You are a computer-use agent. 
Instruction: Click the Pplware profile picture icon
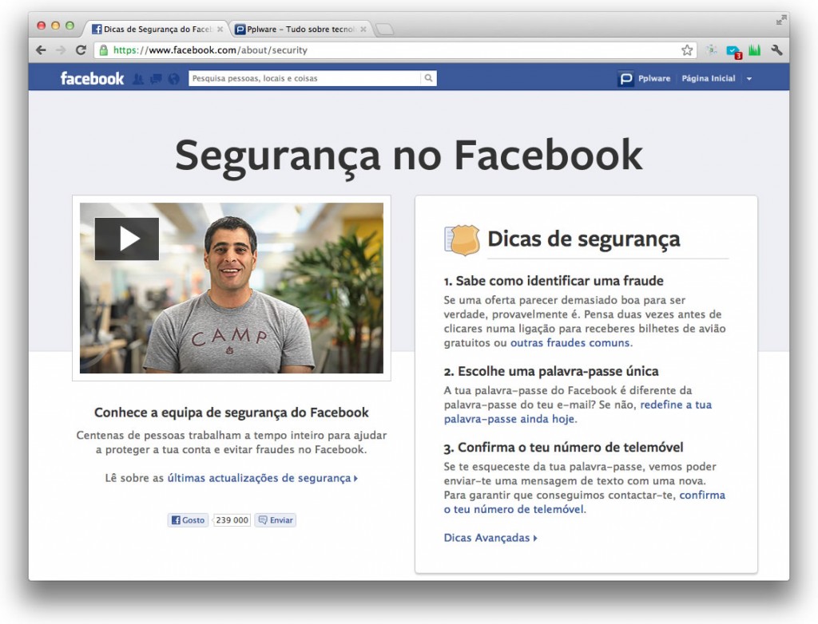pyautogui.click(x=625, y=79)
